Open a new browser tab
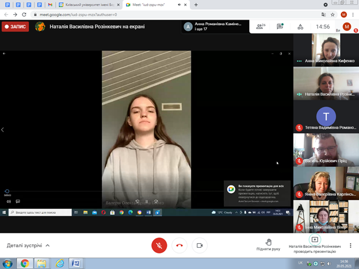Screen dimensions: 359x269 [x=196, y=5]
